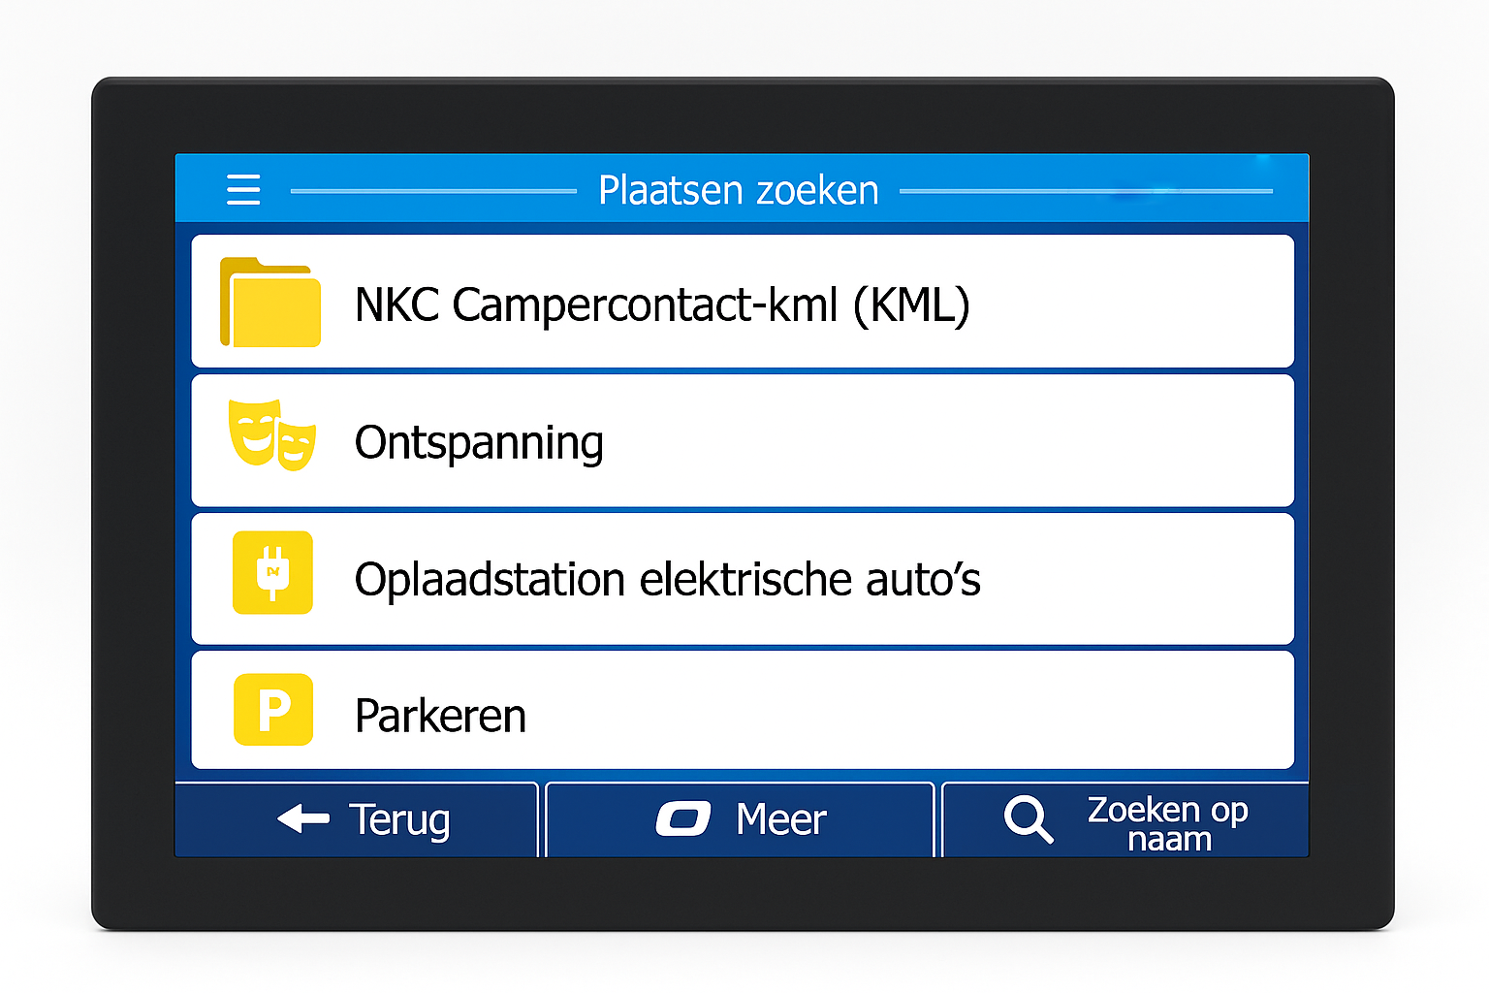The image size is (1489, 993).
Task: Choose the Parkeren category label
Action: [440, 717]
